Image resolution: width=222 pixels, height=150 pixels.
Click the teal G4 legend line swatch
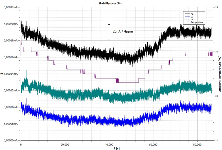click(187, 19)
